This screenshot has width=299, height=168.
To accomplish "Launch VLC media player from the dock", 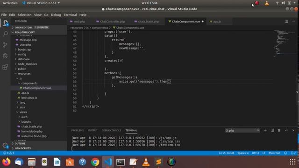I will (146, 162).
